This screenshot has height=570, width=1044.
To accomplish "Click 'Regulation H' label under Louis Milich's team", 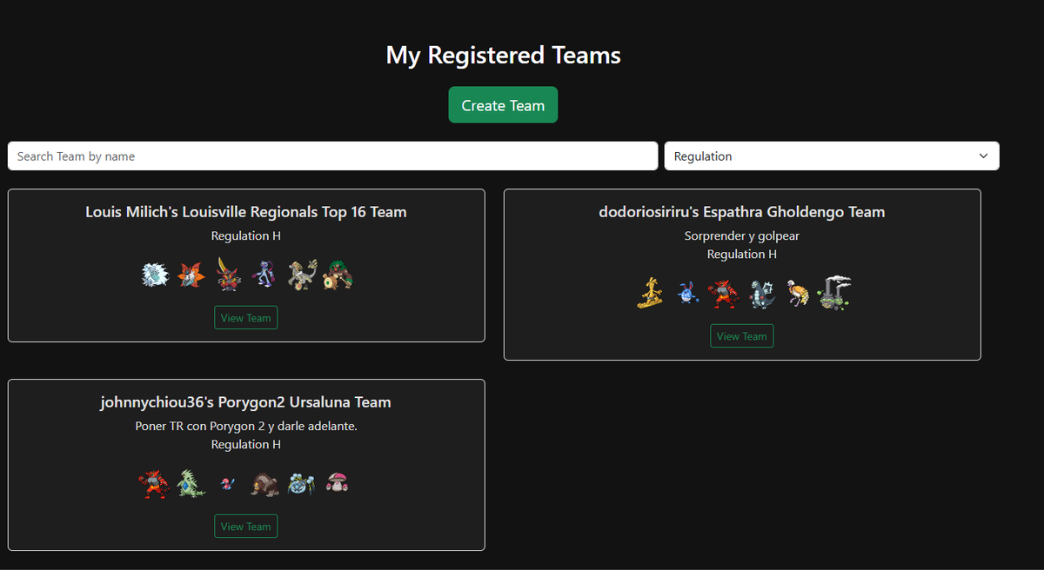I will 246,236.
